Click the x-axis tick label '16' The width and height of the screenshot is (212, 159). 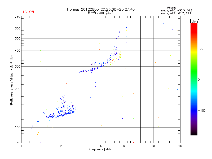coord(180,146)
